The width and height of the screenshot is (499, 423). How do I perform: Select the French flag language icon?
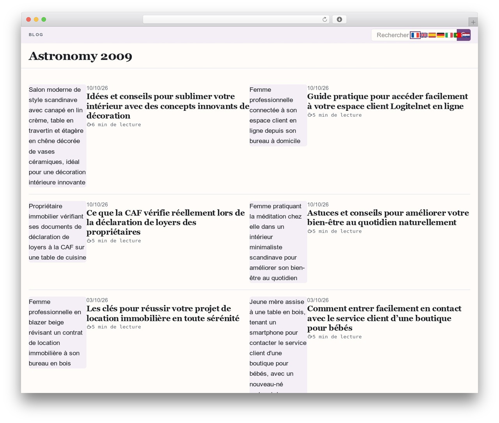(x=415, y=35)
